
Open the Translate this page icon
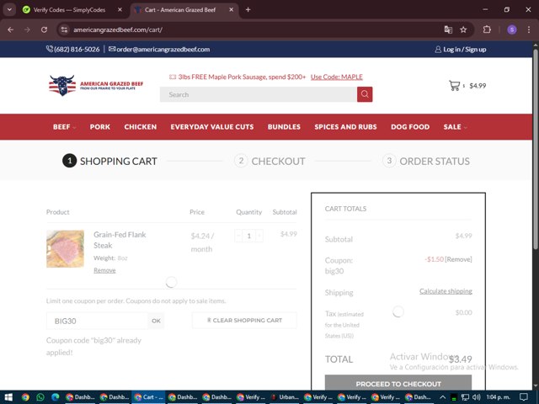(448, 30)
